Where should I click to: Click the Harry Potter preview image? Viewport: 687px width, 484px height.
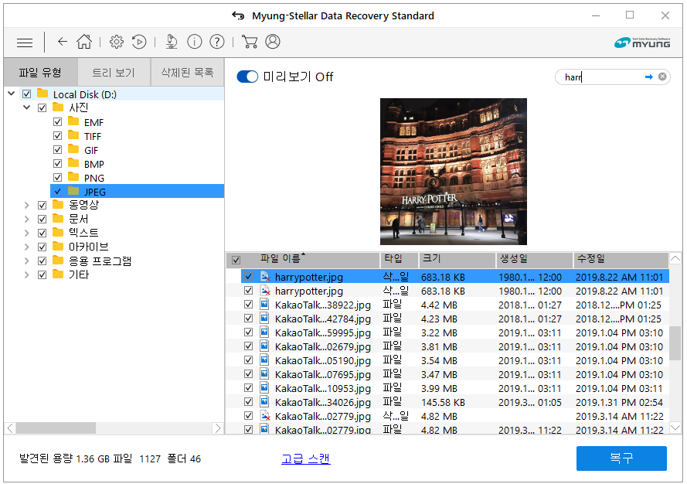point(454,172)
